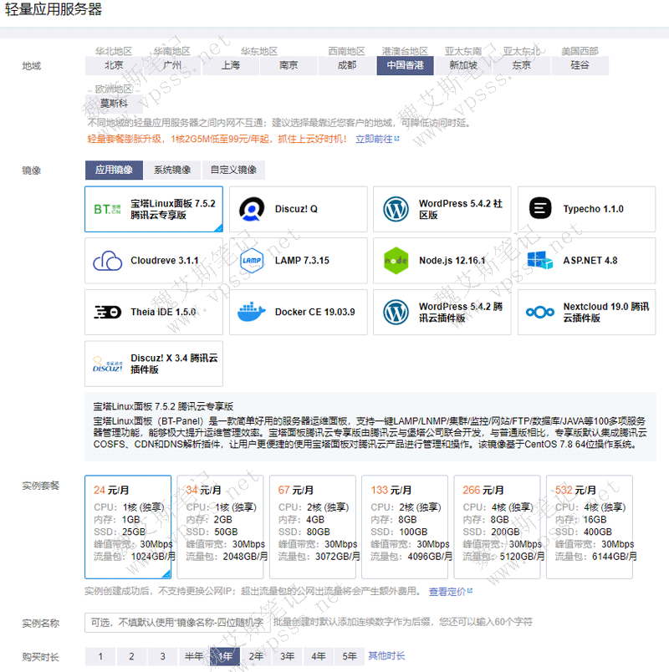Switch to the 自定义镜像 tab

tap(233, 170)
